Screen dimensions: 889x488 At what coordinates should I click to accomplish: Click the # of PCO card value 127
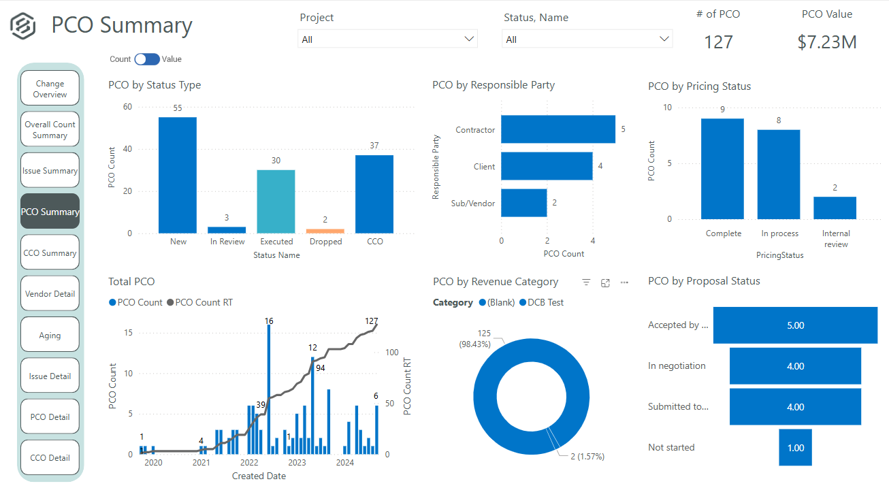click(x=718, y=42)
